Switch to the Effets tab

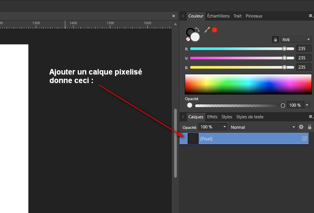(x=212, y=117)
